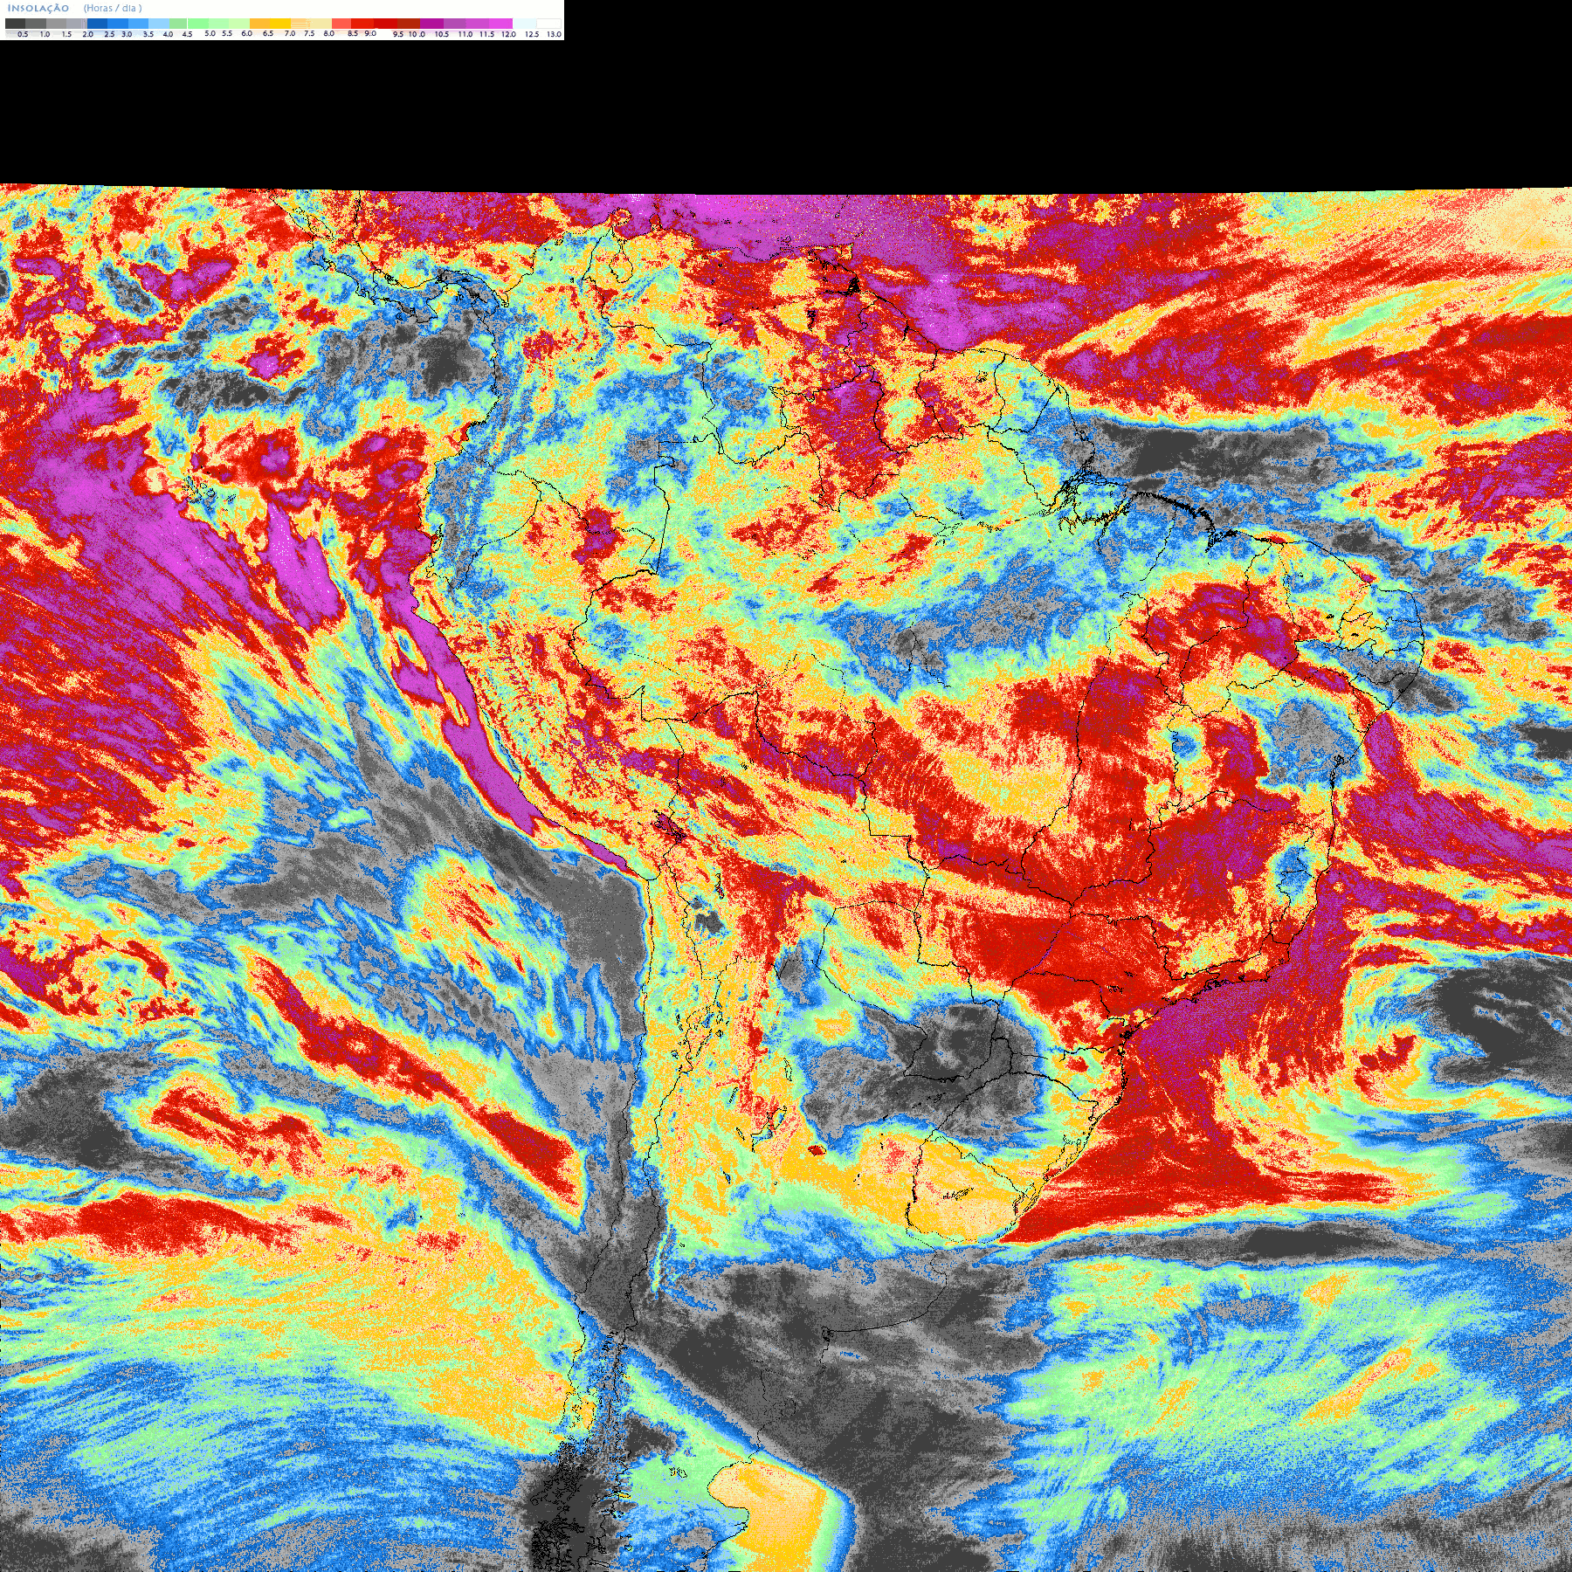Click the 6.0 legend value
The image size is (1572, 1572).
pos(247,33)
